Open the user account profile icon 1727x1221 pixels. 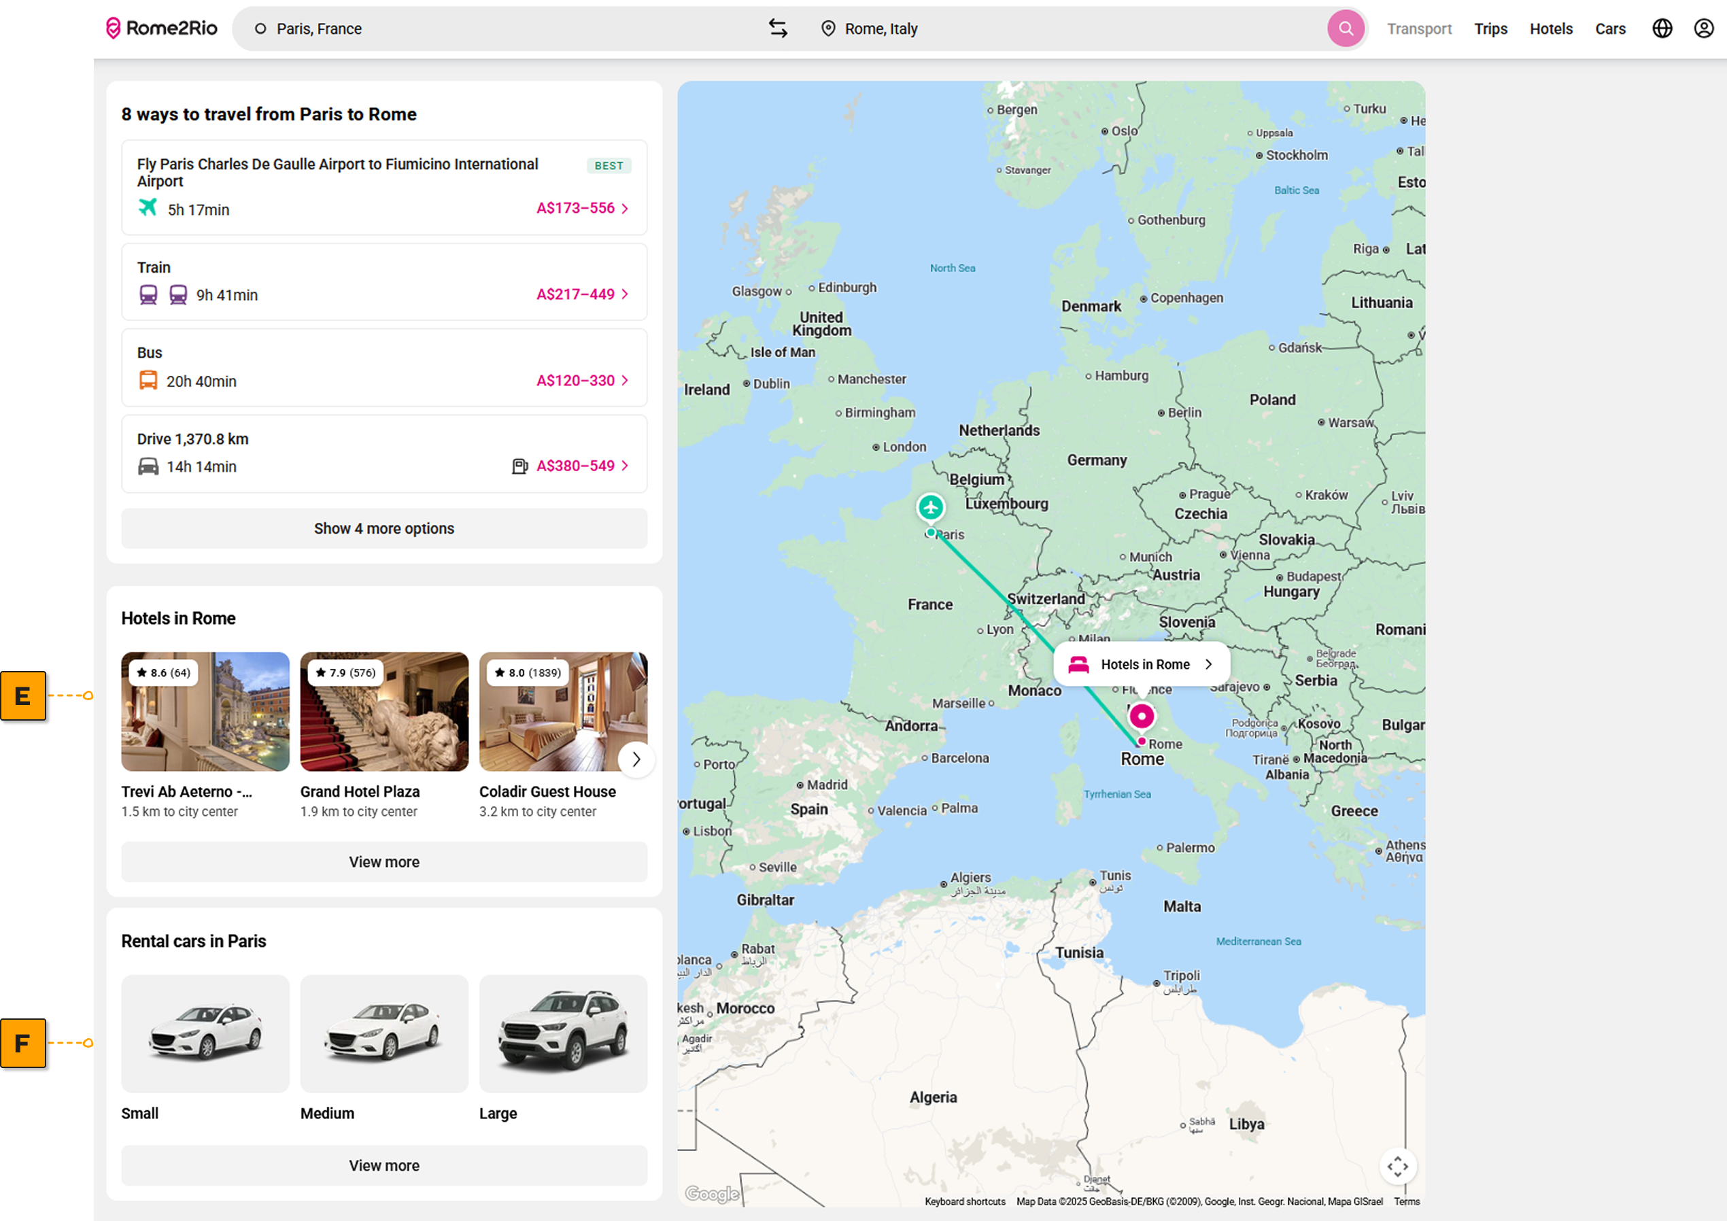(x=1703, y=29)
